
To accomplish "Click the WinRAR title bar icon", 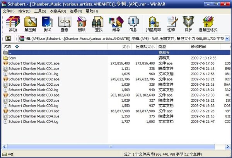I will 4,4.
